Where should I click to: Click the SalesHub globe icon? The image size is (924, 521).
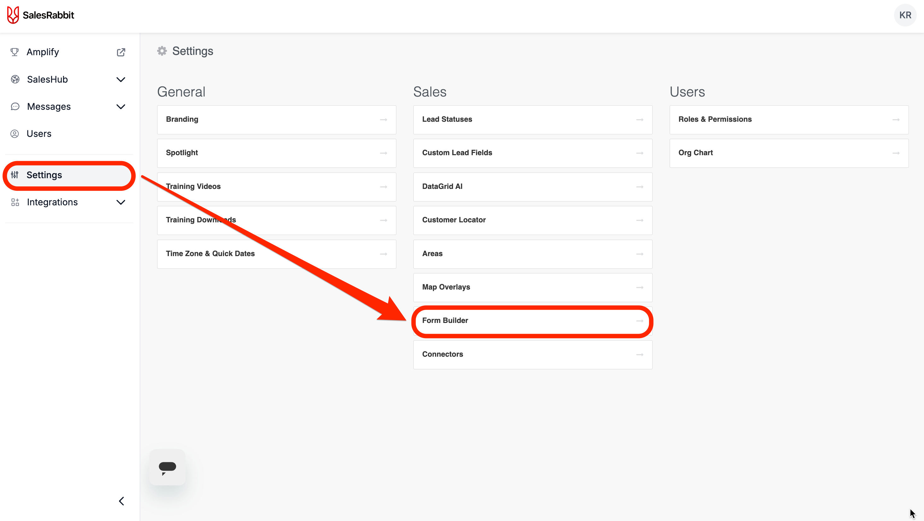tap(15, 79)
